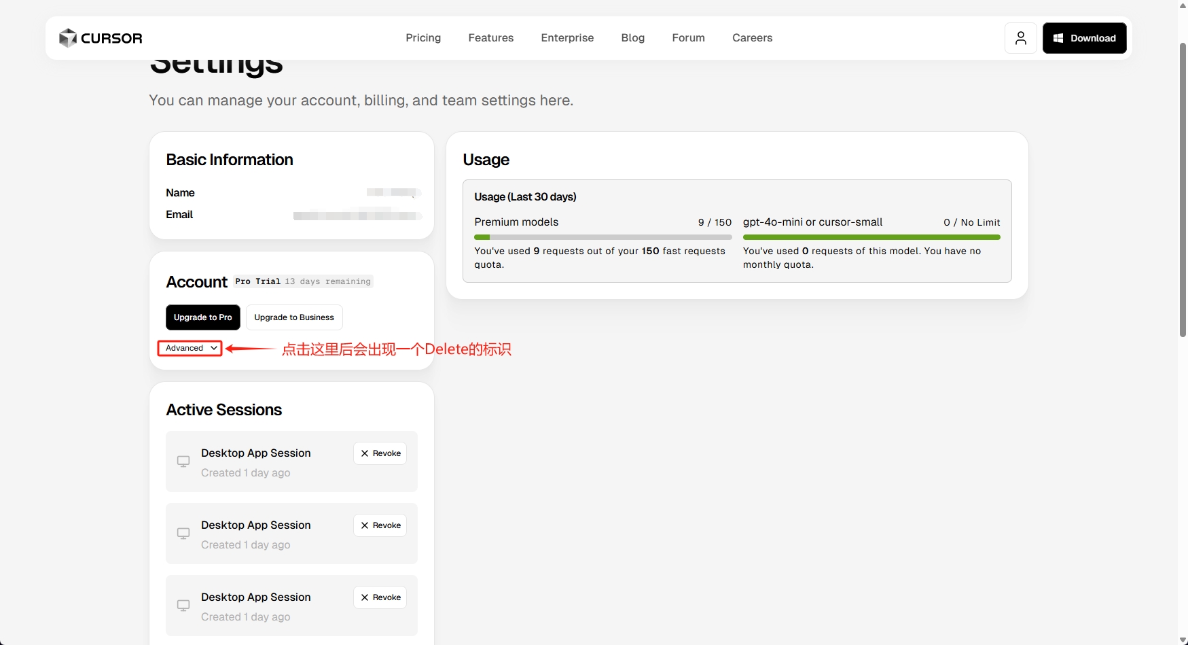The height and width of the screenshot is (645, 1188).
Task: Open the Blog nav link
Action: coord(632,38)
